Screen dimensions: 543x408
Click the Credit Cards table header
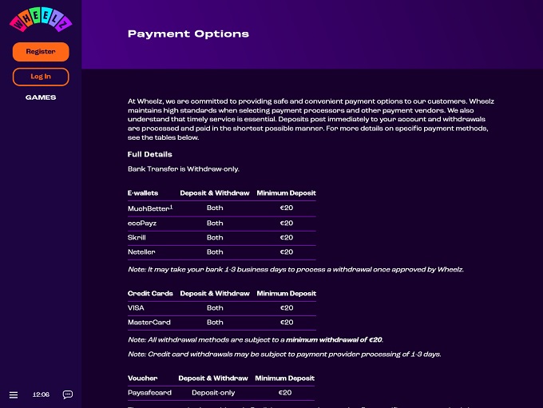click(x=150, y=294)
